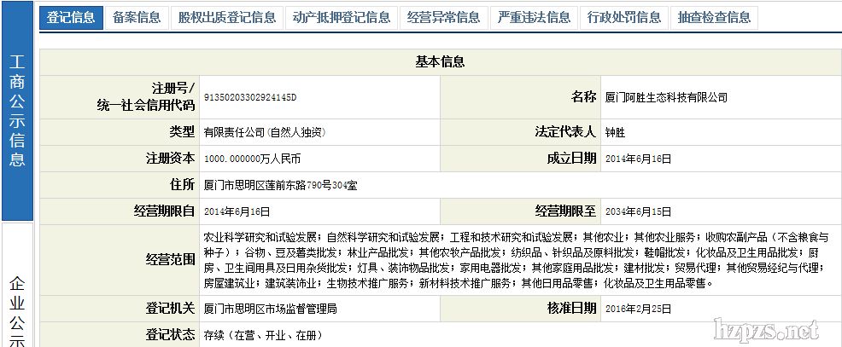The height and width of the screenshot is (347, 842).
Task: Switch to the 备案信息 tab
Action: pos(136,17)
